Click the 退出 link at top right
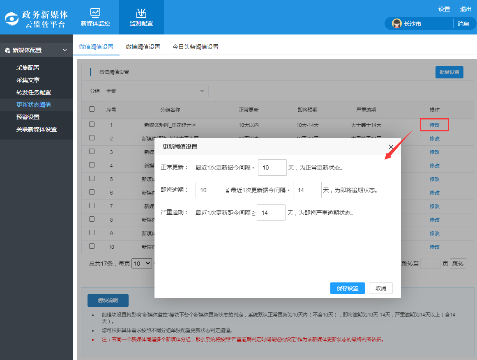 [x=465, y=9]
